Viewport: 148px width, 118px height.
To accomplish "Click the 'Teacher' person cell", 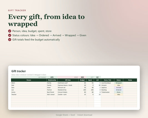I will [29, 94].
